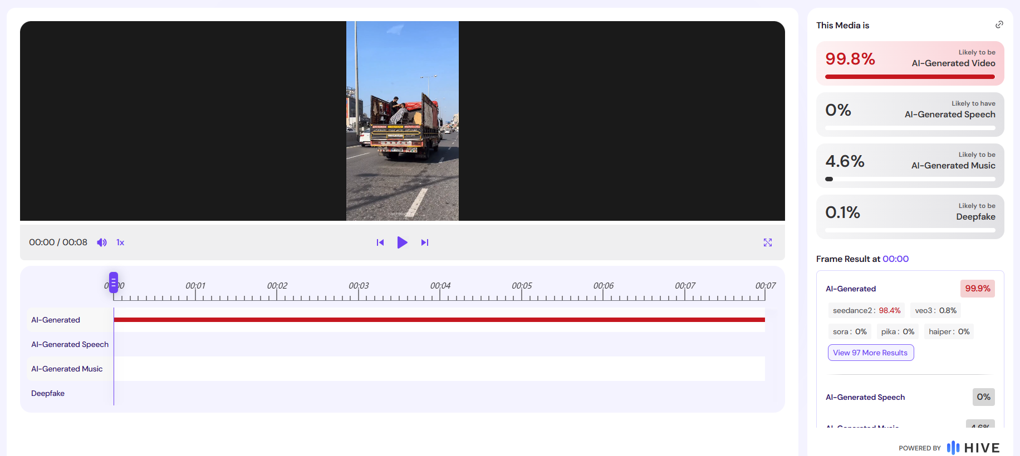Screen dimensions: 1020x456
Task: Select the 0% AI-Generated Speech card
Action: (910, 115)
